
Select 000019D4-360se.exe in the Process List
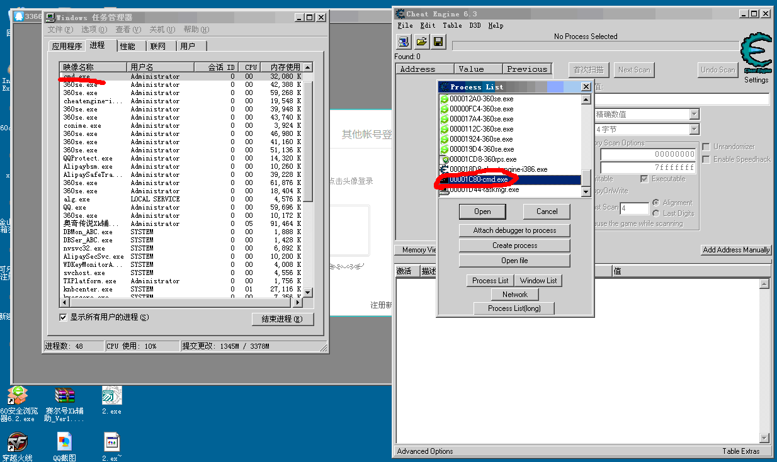(482, 149)
